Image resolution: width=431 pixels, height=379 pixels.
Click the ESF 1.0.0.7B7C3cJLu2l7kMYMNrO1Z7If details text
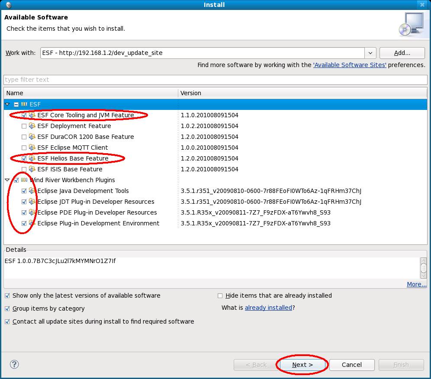tap(60, 261)
